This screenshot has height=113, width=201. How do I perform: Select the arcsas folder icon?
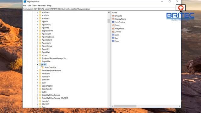click(40, 55)
